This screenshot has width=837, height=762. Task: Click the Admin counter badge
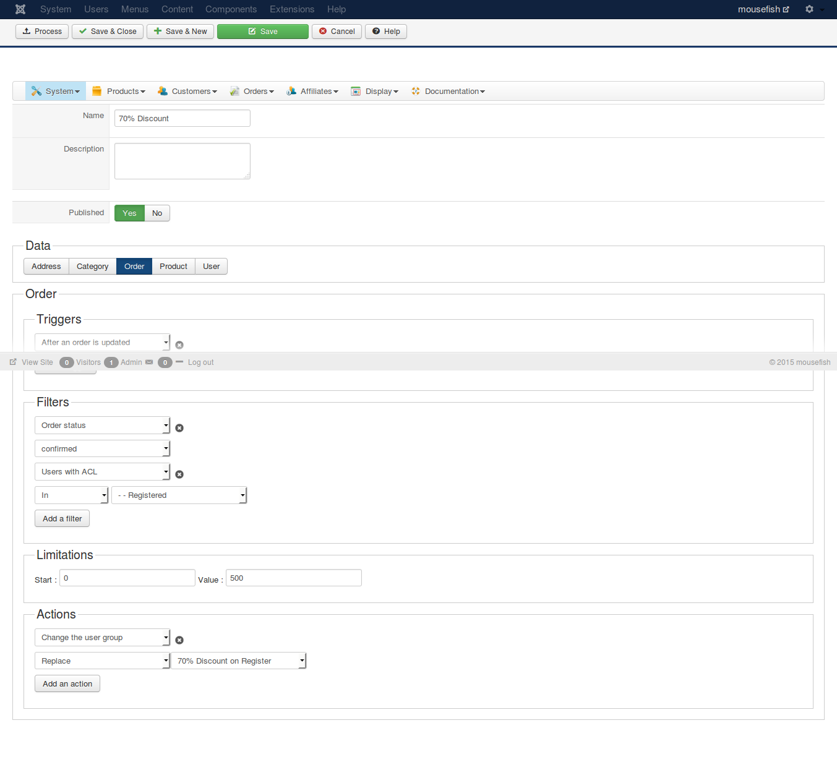pos(111,362)
